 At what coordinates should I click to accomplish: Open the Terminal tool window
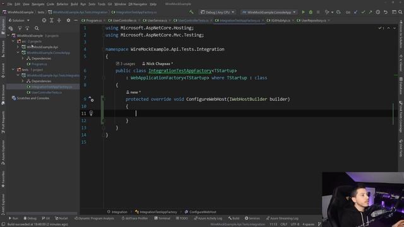coord(162,218)
